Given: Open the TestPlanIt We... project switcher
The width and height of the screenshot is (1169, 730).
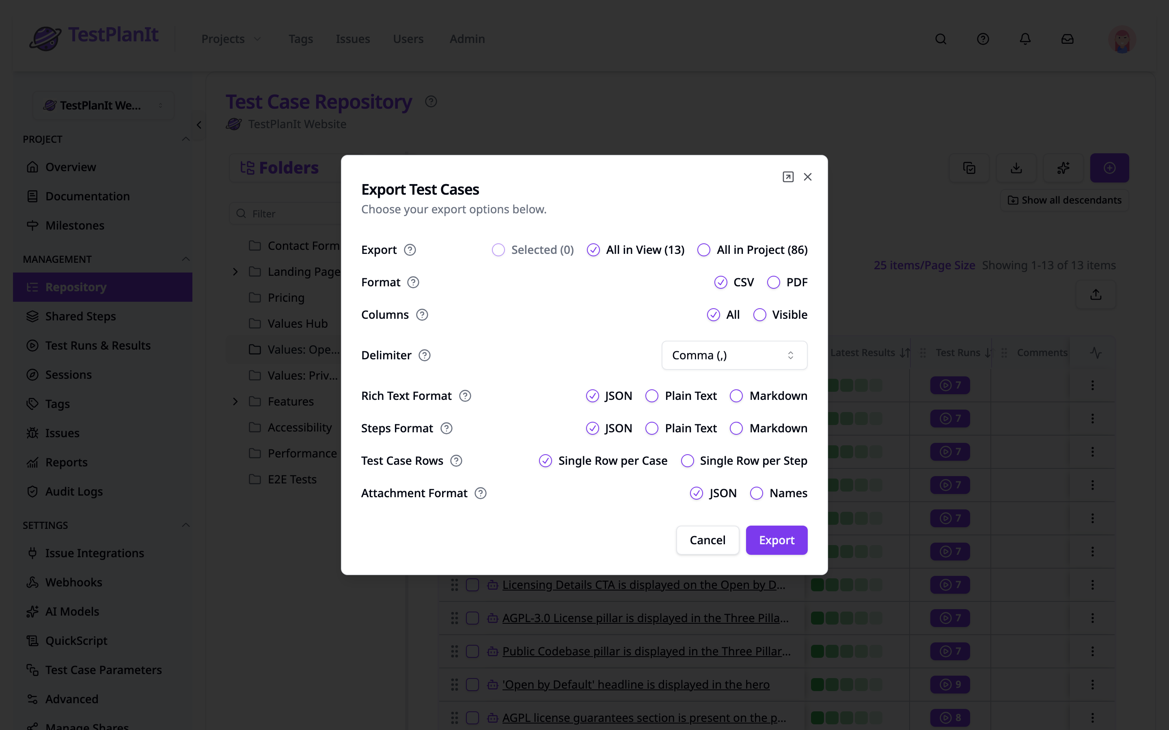Looking at the screenshot, I should [103, 105].
